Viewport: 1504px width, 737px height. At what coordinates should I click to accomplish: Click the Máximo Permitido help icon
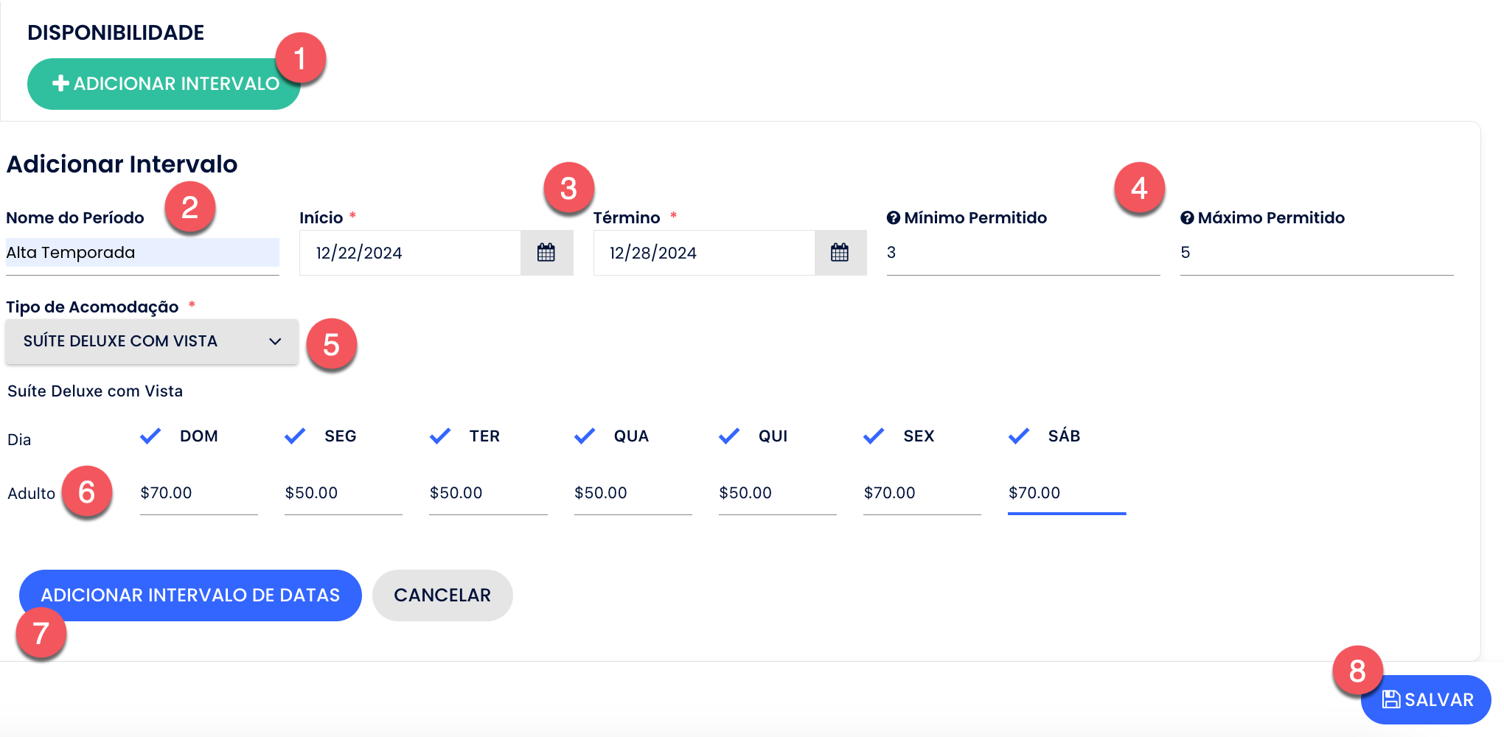(1187, 218)
